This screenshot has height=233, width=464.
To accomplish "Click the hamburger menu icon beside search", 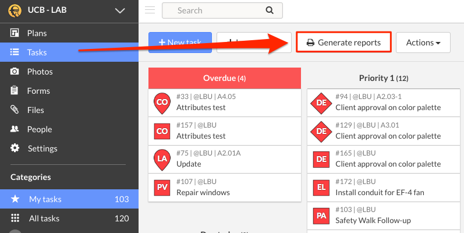I will [x=150, y=10].
